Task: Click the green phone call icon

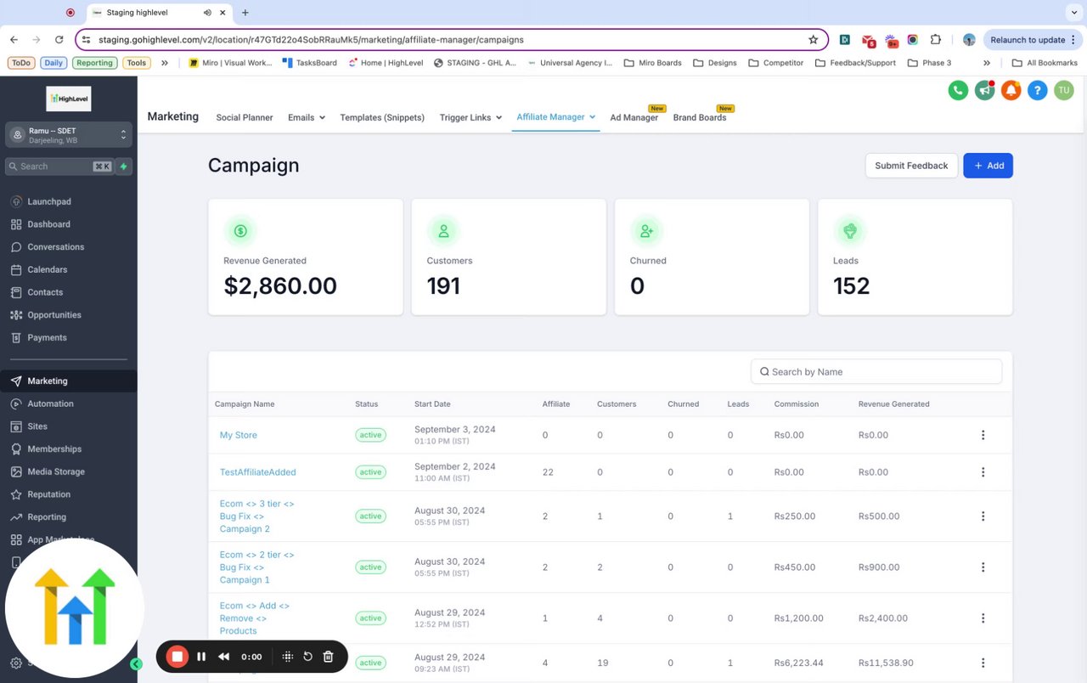Action: pos(958,90)
